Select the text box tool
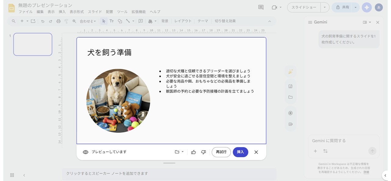Screen dimensions: 391x181 [x=112, y=21]
